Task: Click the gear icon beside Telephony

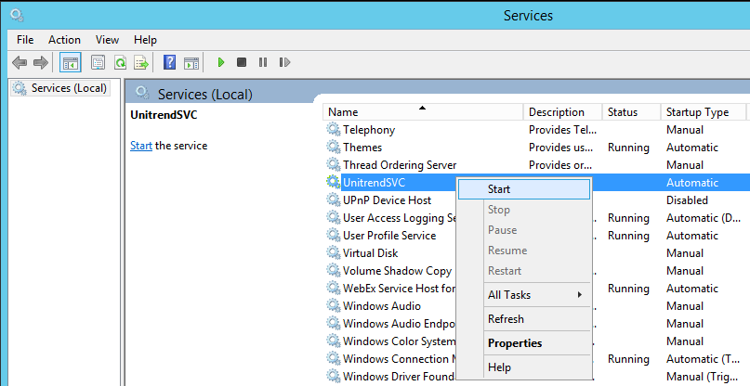Action: click(334, 130)
